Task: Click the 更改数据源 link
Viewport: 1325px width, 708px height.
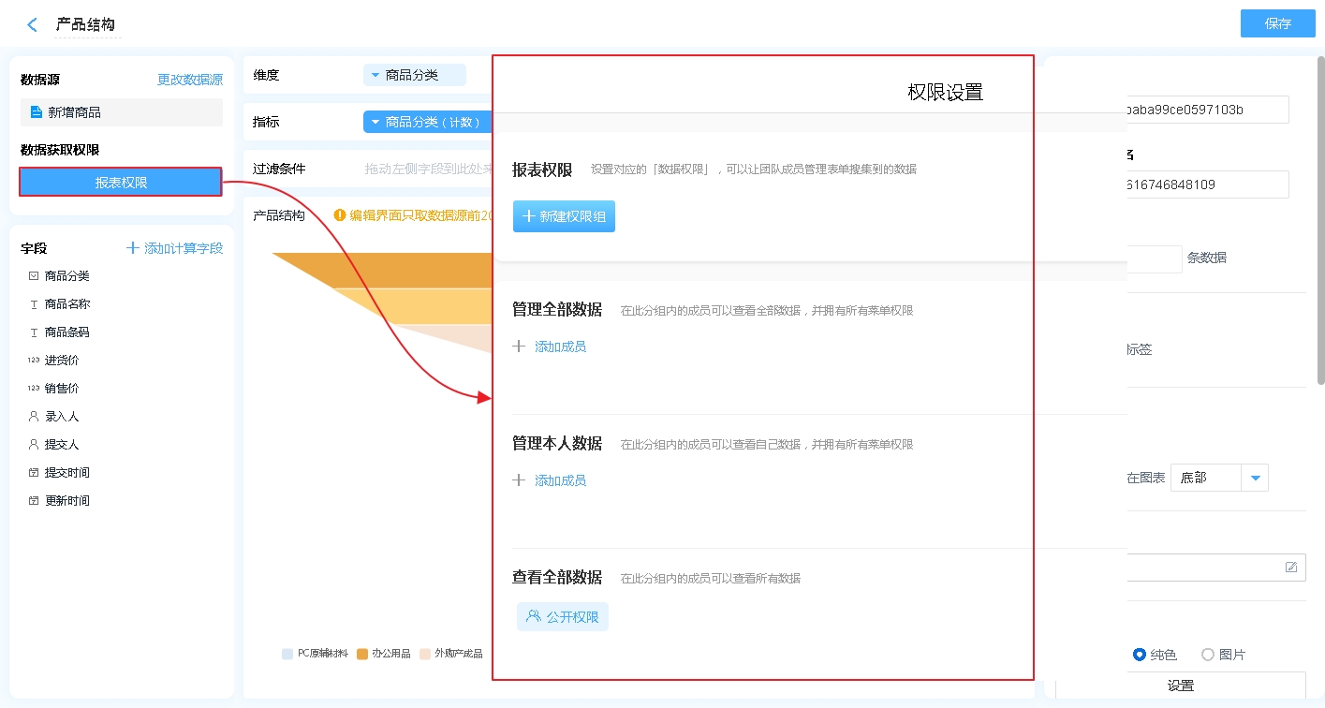Action: [190, 81]
